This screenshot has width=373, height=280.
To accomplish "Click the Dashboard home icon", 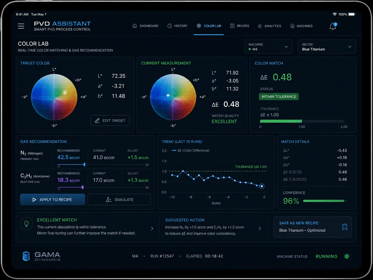I will pyautogui.click(x=134, y=26).
